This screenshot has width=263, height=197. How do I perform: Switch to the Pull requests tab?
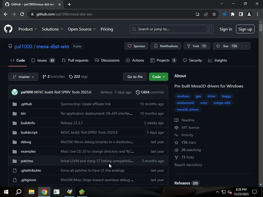[75, 60]
